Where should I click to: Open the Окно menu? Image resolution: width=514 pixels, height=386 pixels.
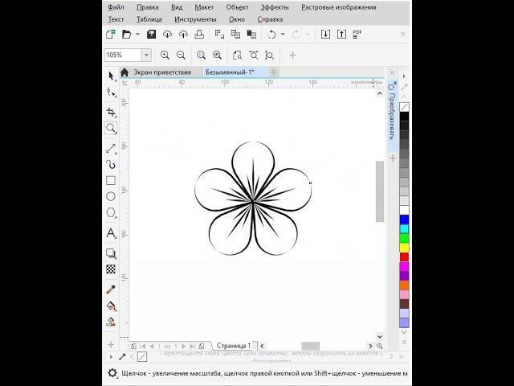coord(237,19)
